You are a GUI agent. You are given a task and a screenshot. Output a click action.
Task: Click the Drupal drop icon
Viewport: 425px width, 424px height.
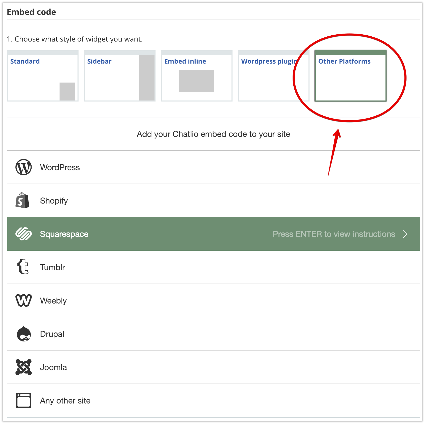[x=24, y=334]
